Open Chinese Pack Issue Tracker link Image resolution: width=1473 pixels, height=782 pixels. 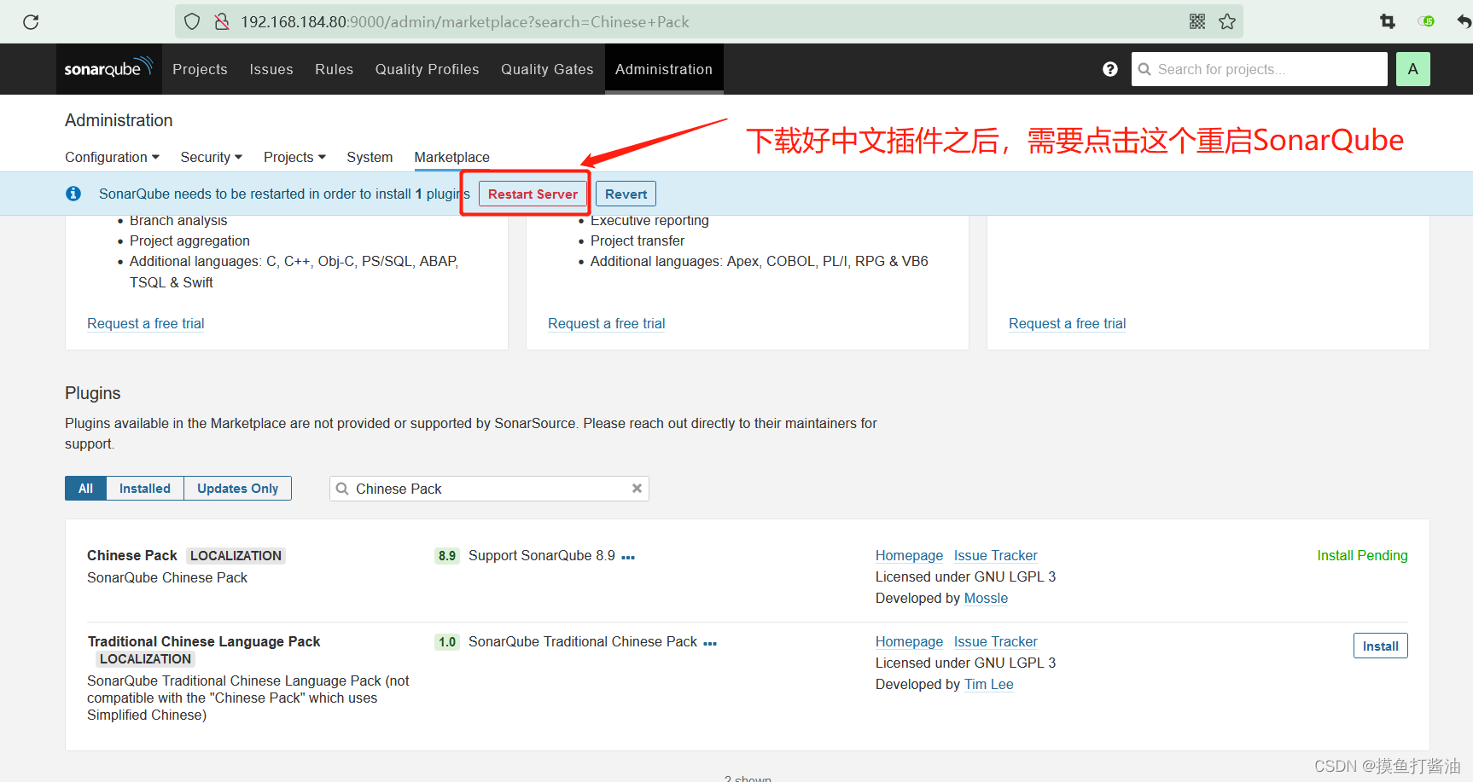[996, 555]
